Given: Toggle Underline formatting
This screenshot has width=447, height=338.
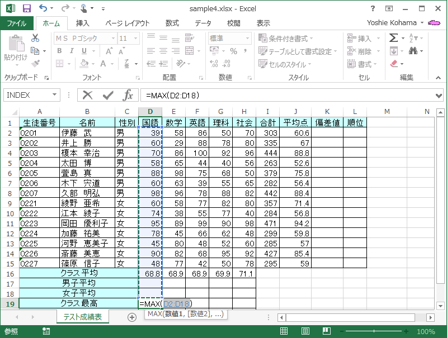Looking at the screenshot, I should pyautogui.click(x=84, y=51).
